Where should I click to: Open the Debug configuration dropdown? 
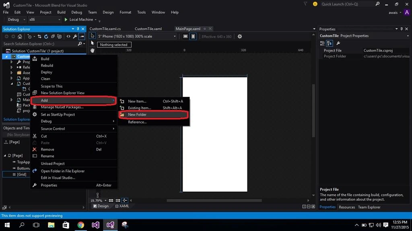pos(16,19)
